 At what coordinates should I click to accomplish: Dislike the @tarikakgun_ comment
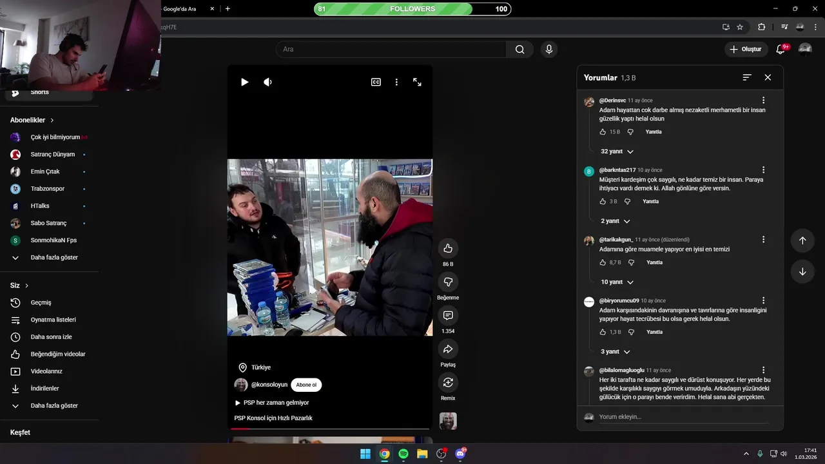[631, 262]
